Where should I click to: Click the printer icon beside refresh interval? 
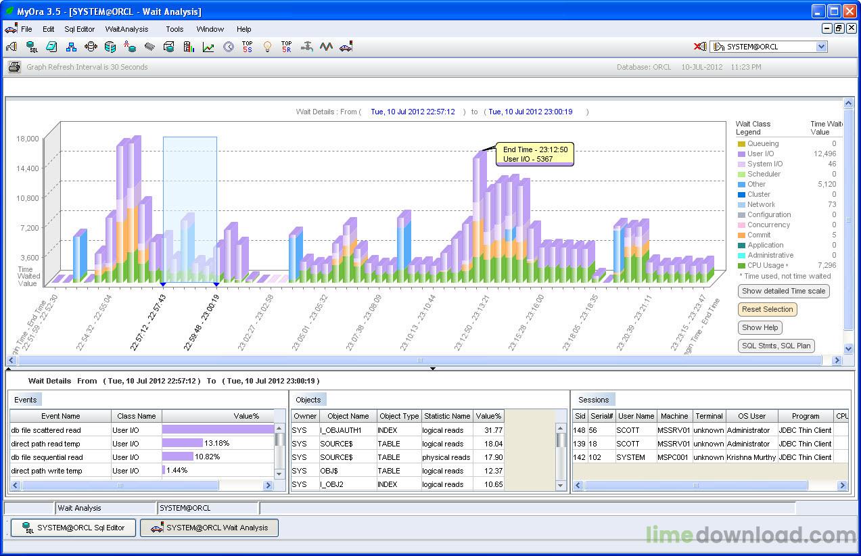[14, 67]
